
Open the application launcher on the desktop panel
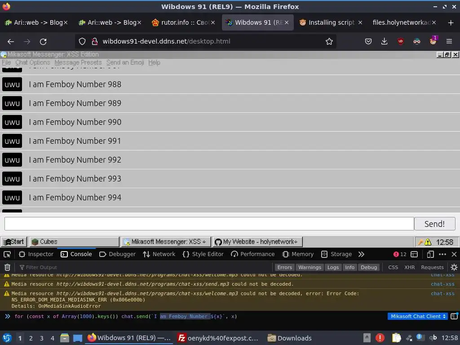click(7, 338)
